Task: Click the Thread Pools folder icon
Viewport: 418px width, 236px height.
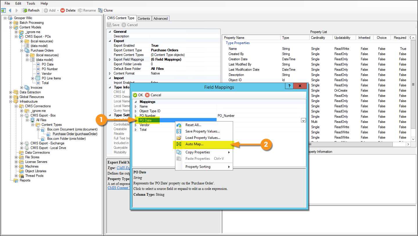Action: pos(22,176)
